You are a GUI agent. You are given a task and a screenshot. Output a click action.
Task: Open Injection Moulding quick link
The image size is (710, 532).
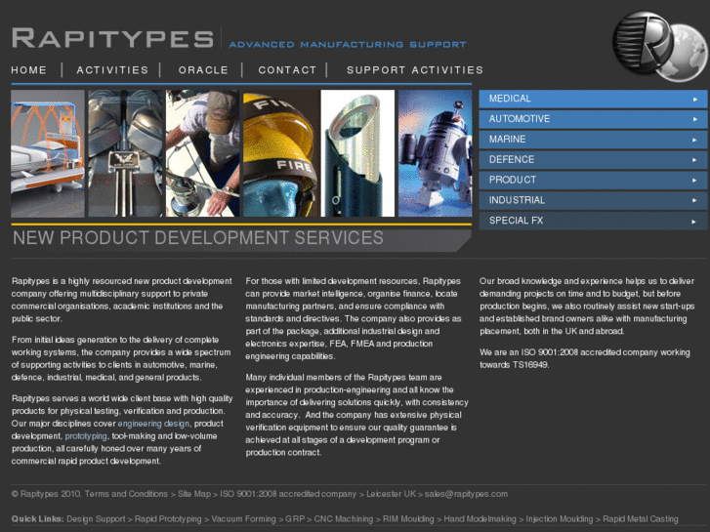pos(560,519)
